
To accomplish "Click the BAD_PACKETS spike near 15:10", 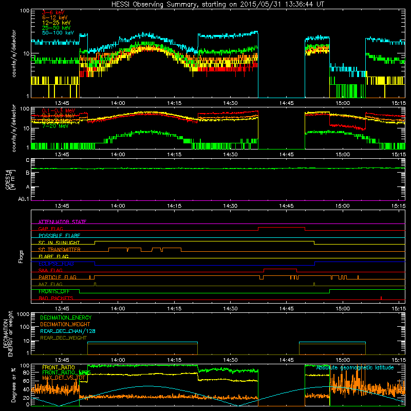I will click(381, 298).
